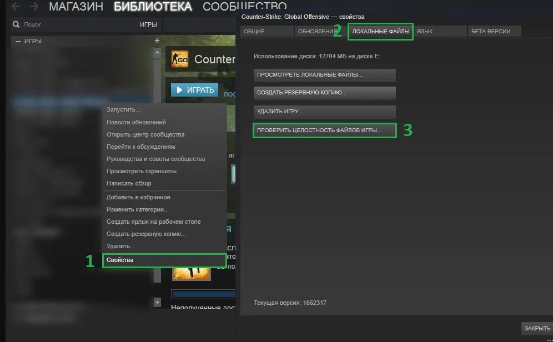Click the orange DLC thumbnail image
553x342 pixels.
[191, 274]
